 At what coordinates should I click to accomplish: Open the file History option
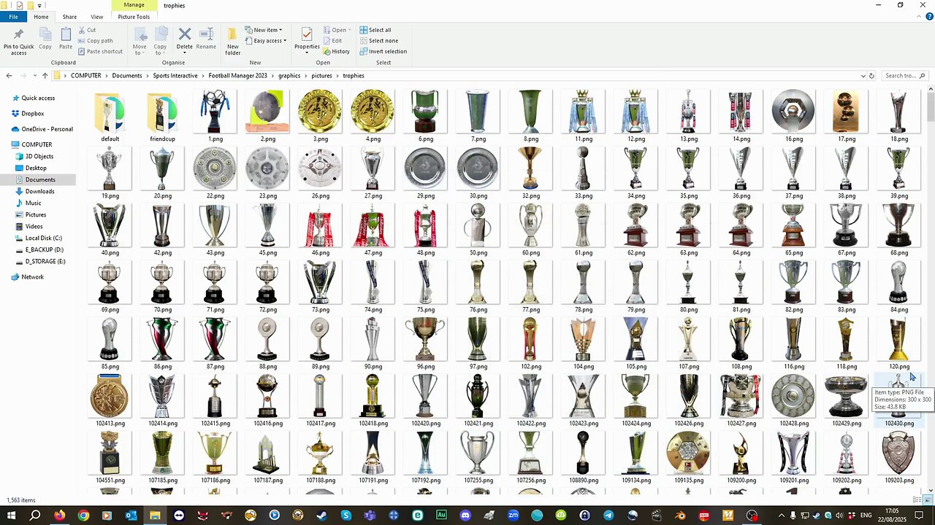pos(336,52)
